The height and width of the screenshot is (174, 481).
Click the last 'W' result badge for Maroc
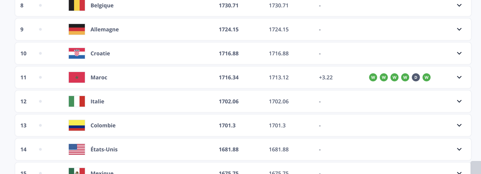tap(426, 77)
